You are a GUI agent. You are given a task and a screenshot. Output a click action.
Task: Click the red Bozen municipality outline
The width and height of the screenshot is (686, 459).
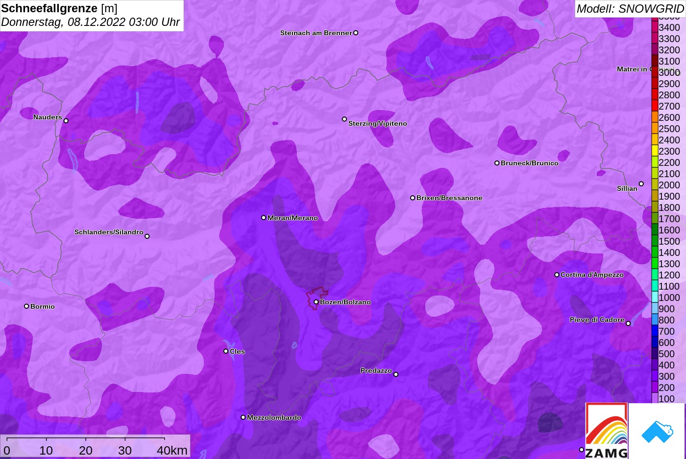tap(316, 298)
